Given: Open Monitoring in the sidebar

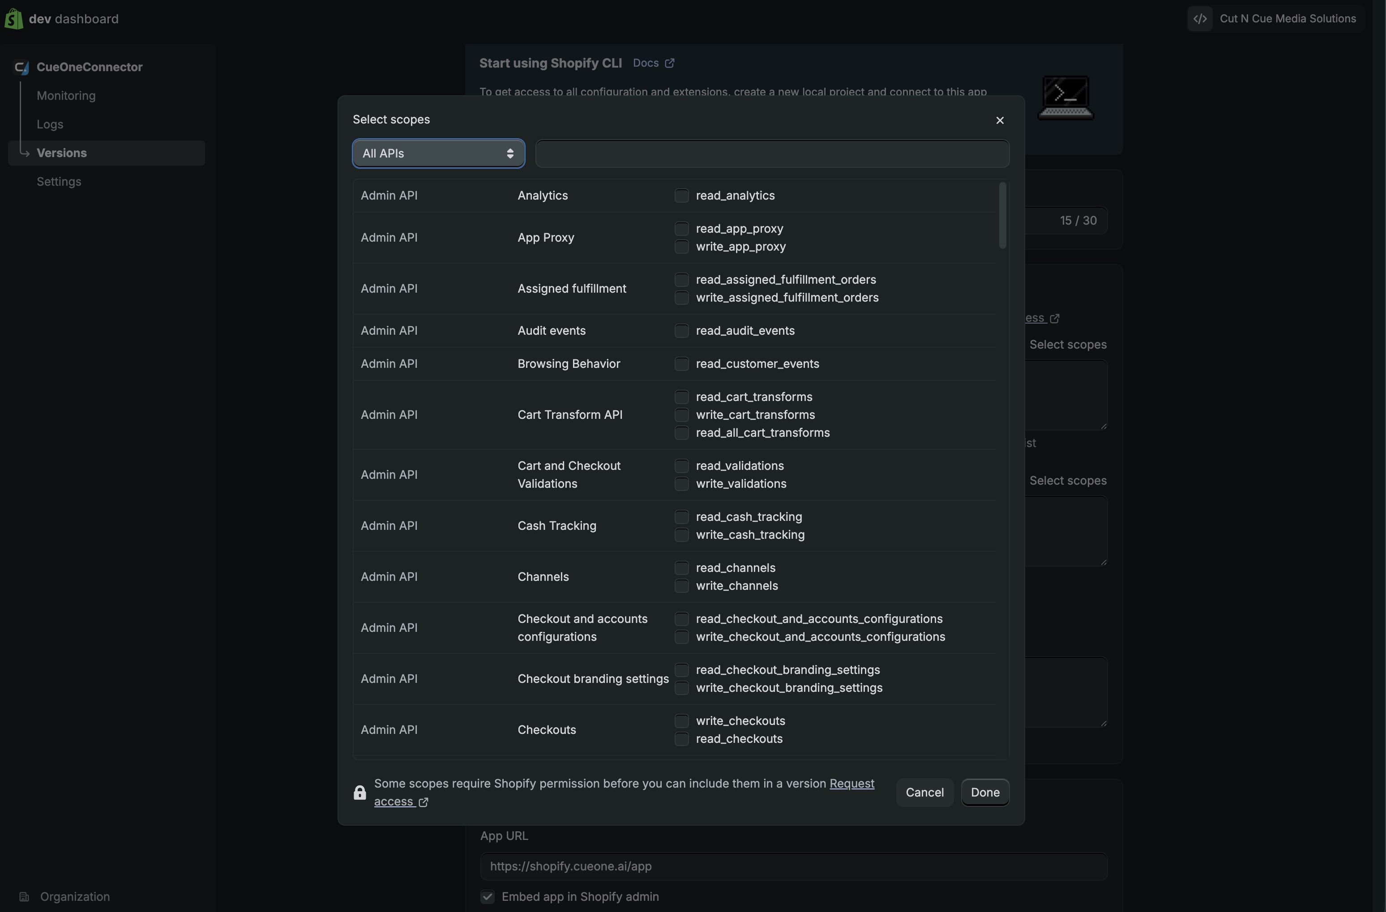Looking at the screenshot, I should click(x=66, y=96).
